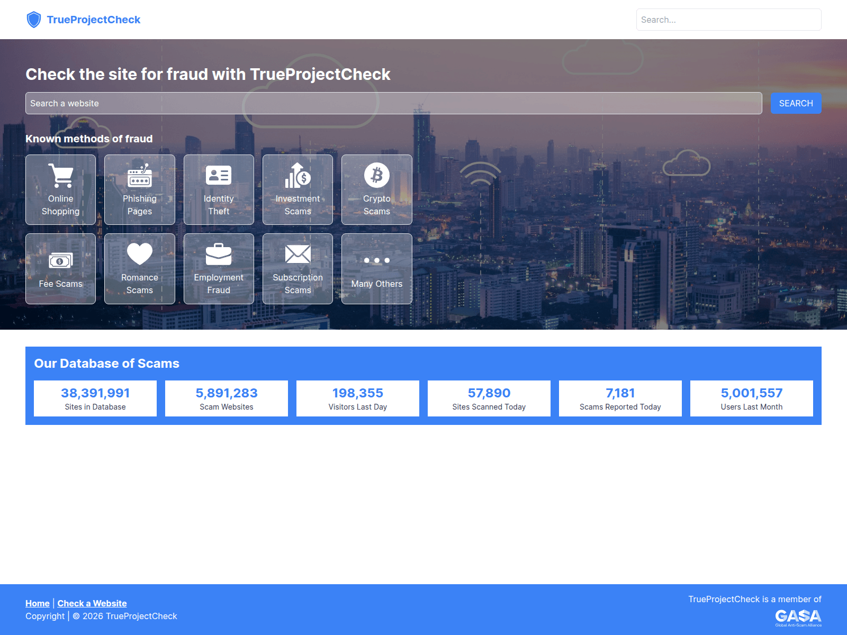Click the 'Many Others' label text
The height and width of the screenshot is (635, 847).
point(377,284)
